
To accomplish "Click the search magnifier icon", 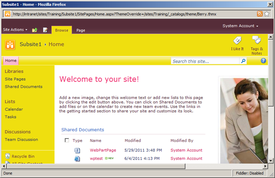I will [x=243, y=61].
